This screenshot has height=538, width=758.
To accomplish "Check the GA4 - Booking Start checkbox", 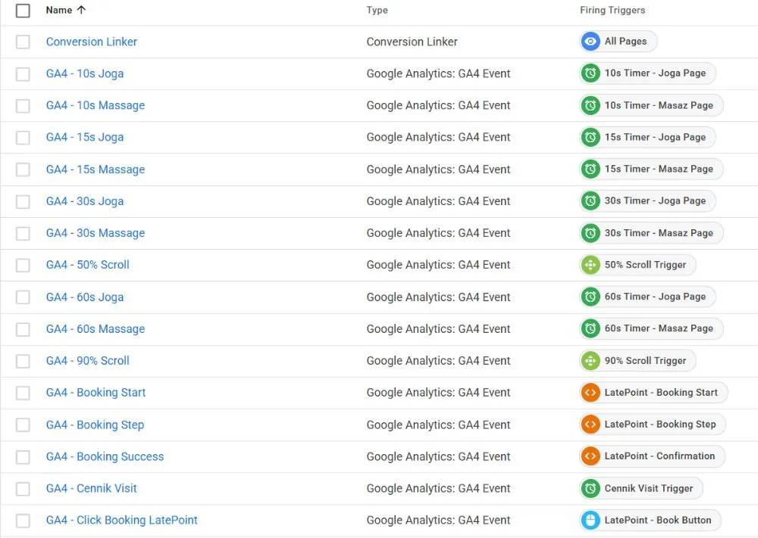I will pos(23,393).
